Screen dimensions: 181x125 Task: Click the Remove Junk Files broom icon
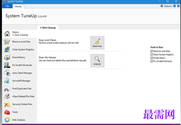point(7,42)
